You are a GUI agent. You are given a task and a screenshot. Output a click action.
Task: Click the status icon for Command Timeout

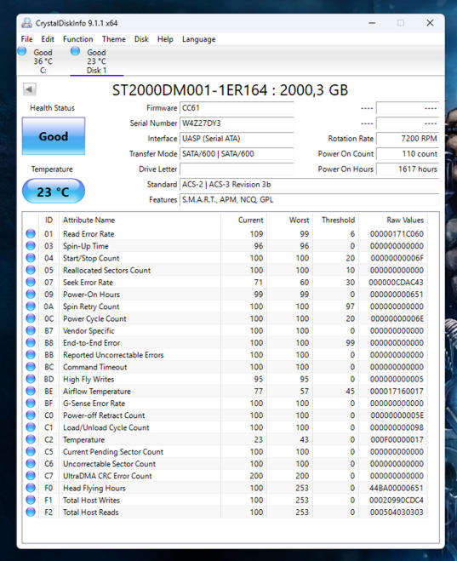point(31,367)
